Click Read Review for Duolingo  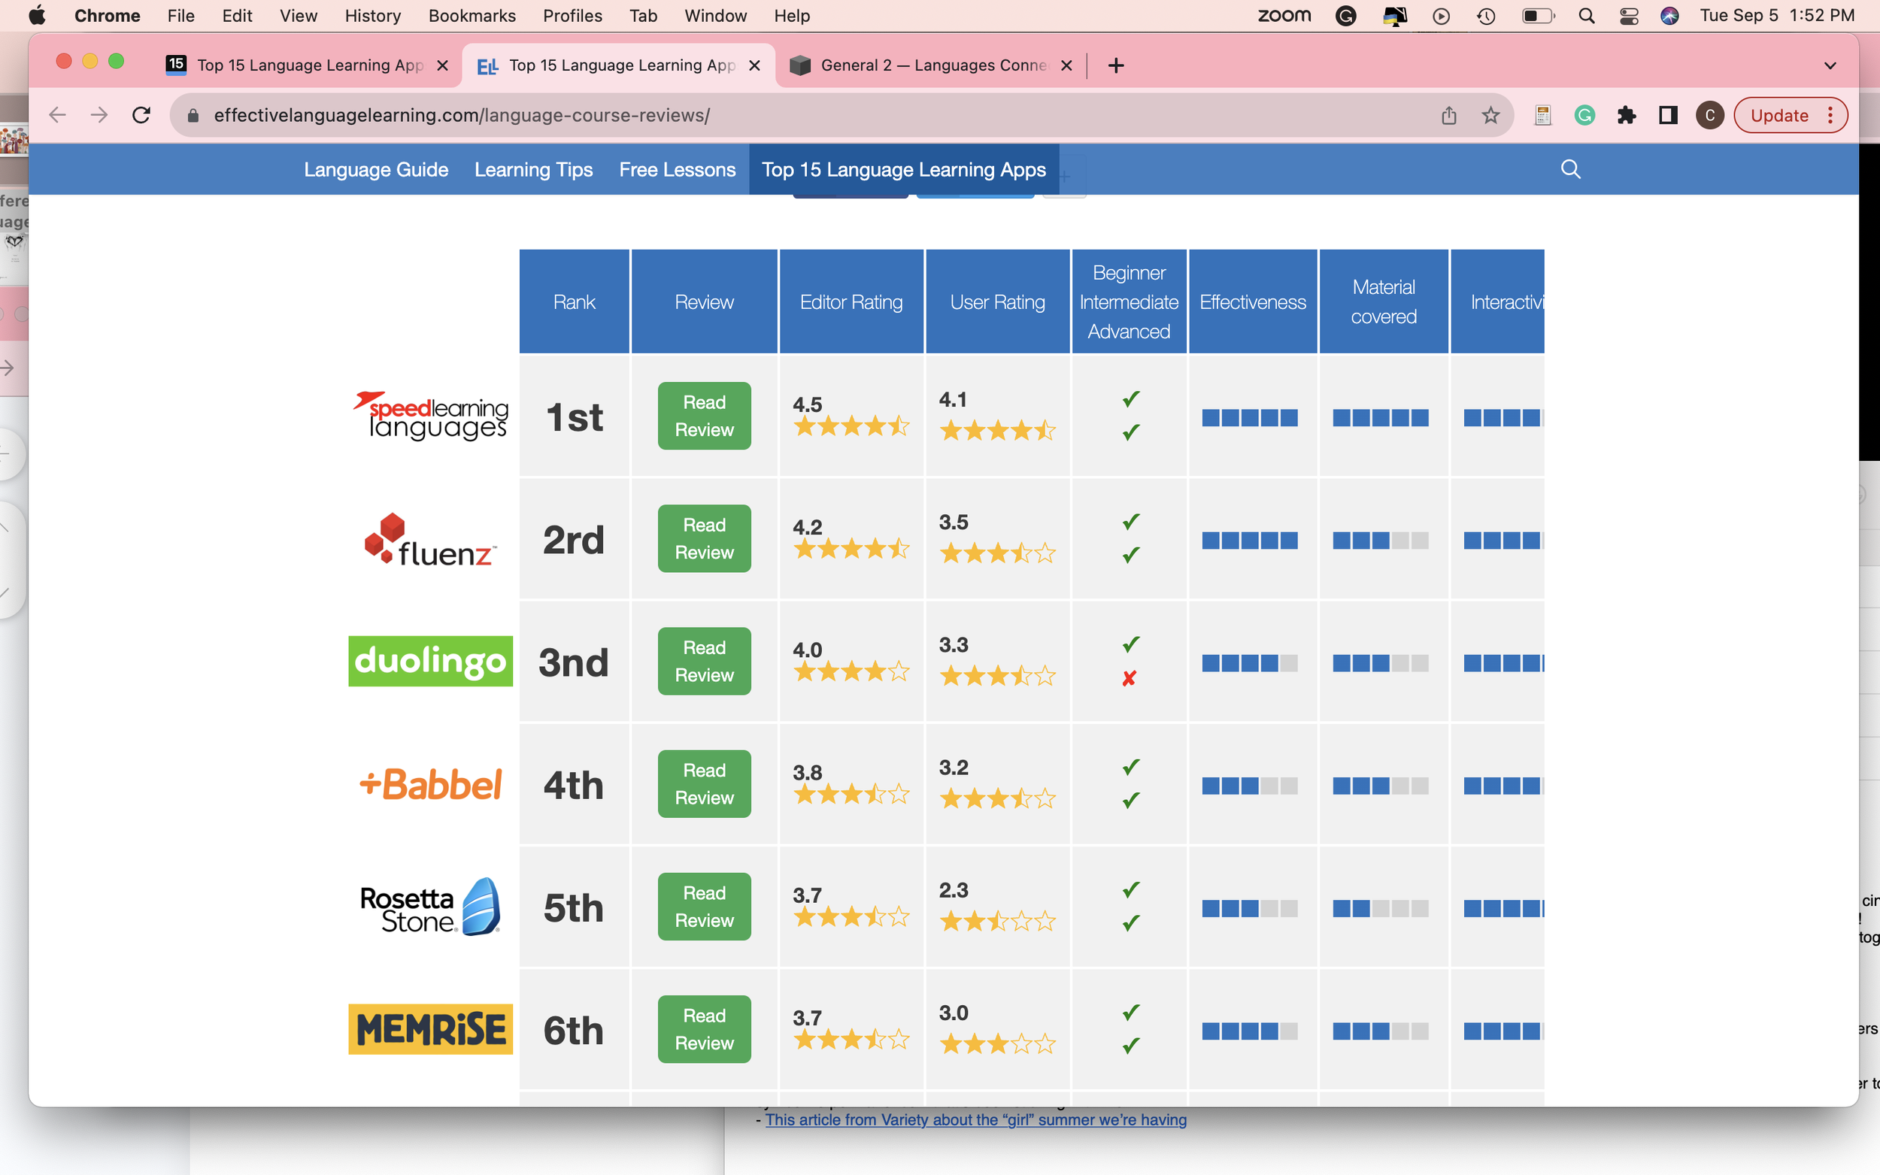(703, 662)
